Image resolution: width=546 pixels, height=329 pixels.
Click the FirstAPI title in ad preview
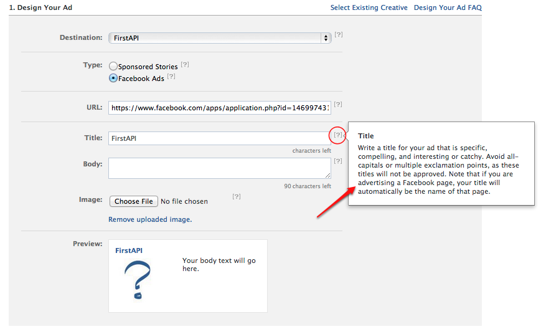pyautogui.click(x=129, y=250)
